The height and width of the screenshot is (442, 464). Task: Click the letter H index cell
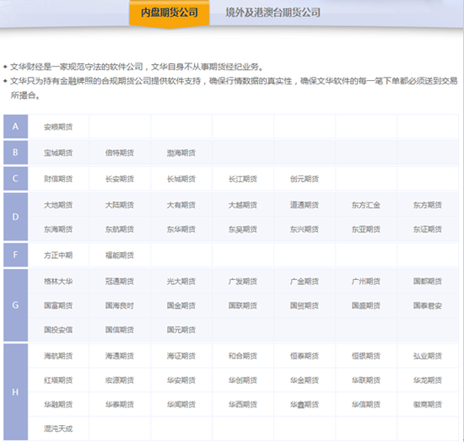pyautogui.click(x=16, y=392)
